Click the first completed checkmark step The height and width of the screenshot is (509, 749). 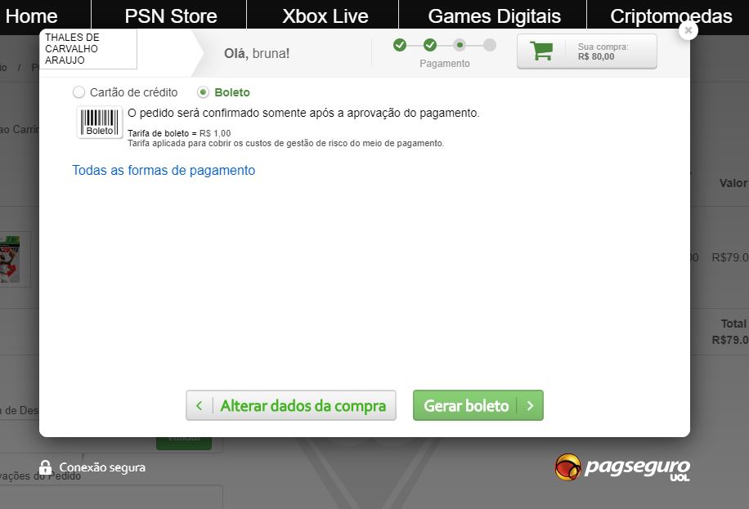pos(400,46)
